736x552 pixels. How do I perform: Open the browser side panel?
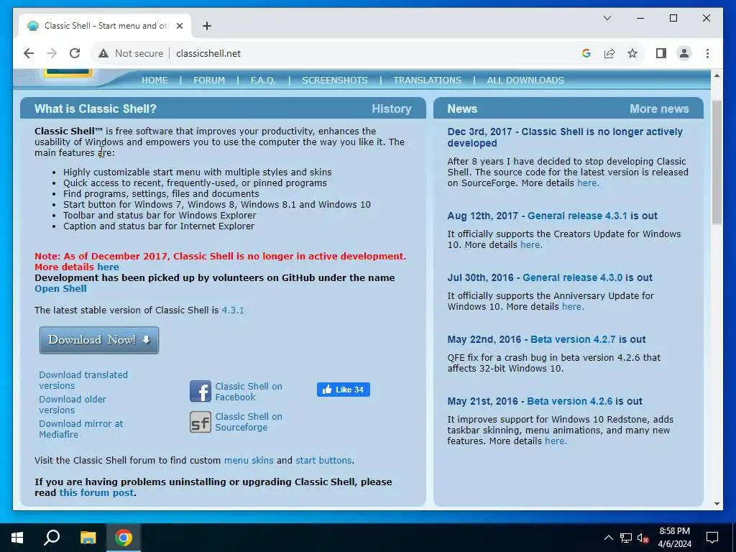point(661,53)
